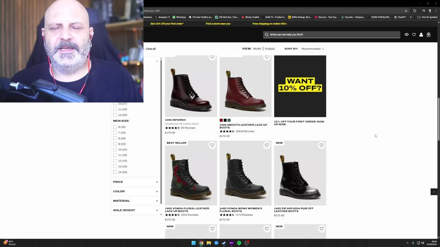Open the Want 10% Off promo tile

click(x=300, y=86)
